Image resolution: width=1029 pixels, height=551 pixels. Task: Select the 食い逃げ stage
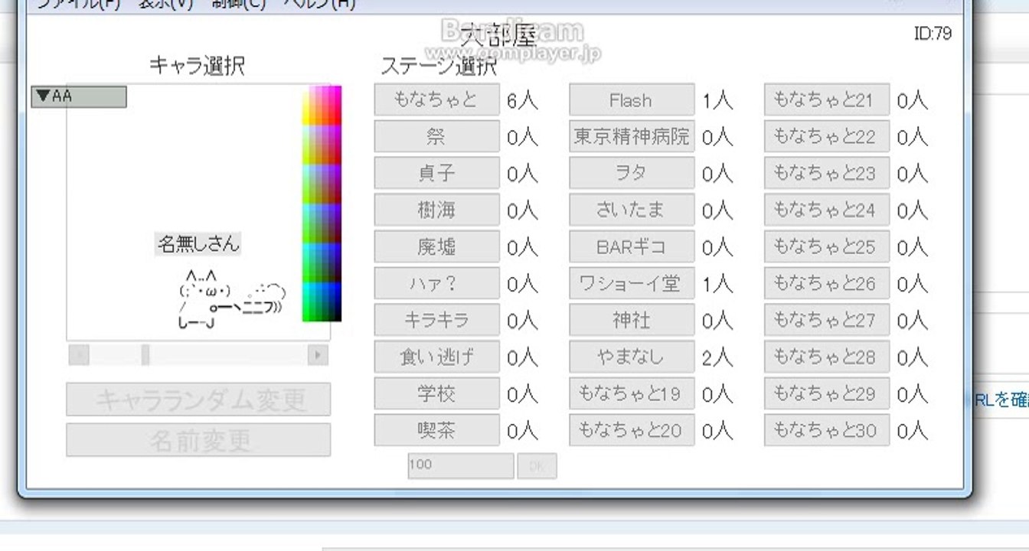click(x=436, y=357)
